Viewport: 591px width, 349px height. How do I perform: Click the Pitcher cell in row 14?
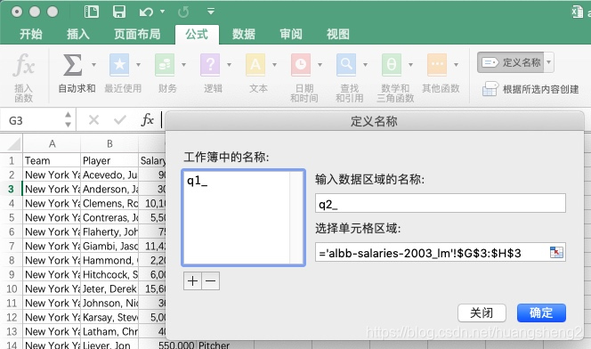click(224, 345)
